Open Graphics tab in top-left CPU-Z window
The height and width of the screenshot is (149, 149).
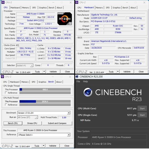click(43, 8)
